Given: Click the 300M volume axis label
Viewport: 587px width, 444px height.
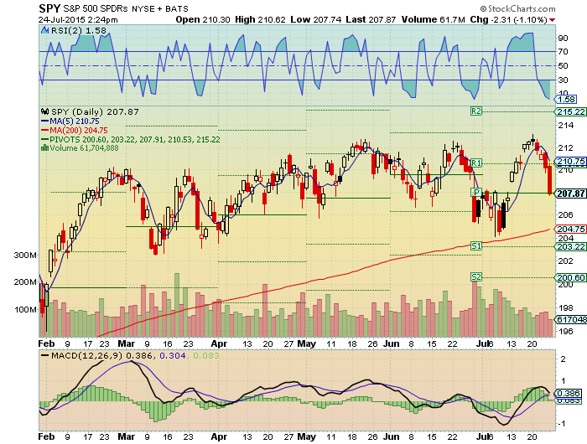Looking at the screenshot, I should pos(25,256).
